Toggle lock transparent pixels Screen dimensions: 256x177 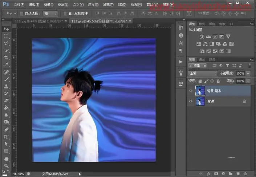(x=200, y=81)
